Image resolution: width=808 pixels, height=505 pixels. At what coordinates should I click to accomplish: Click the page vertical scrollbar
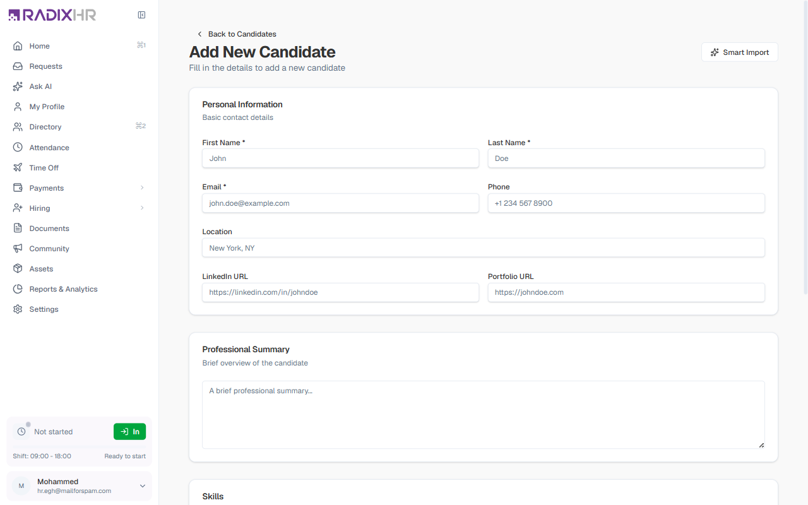805,148
